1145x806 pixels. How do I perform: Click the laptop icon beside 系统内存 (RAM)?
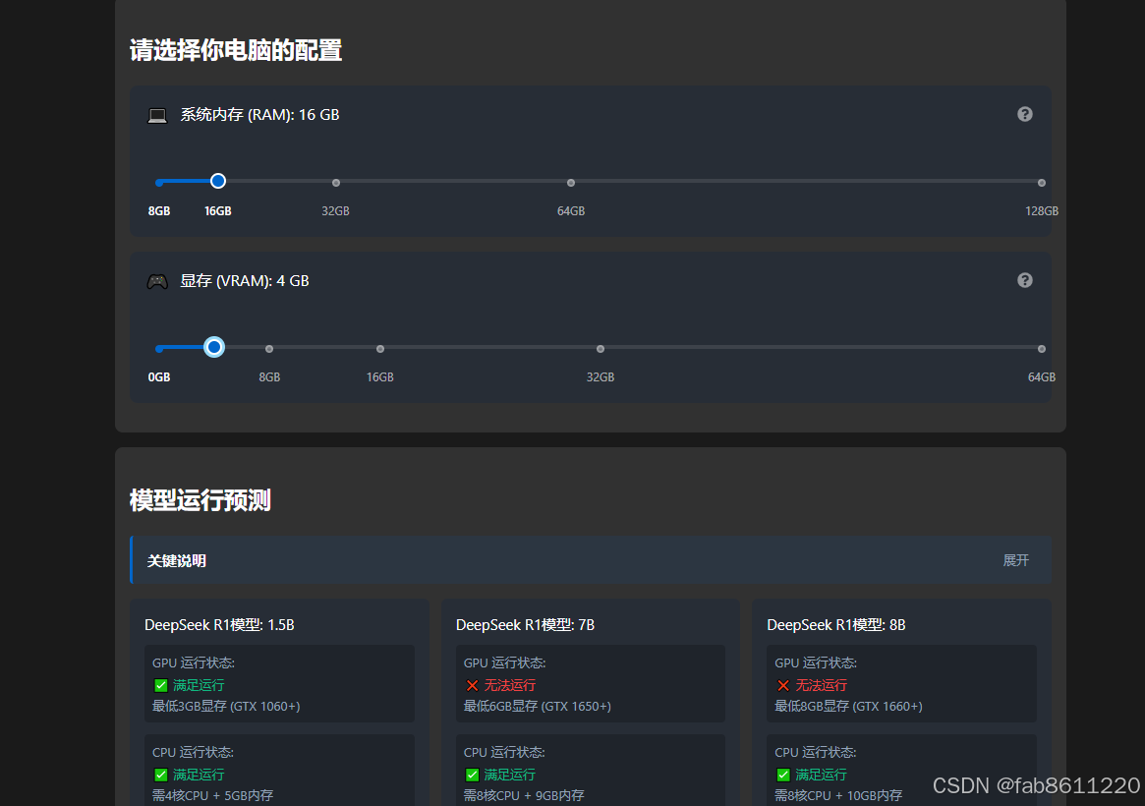[x=157, y=115]
